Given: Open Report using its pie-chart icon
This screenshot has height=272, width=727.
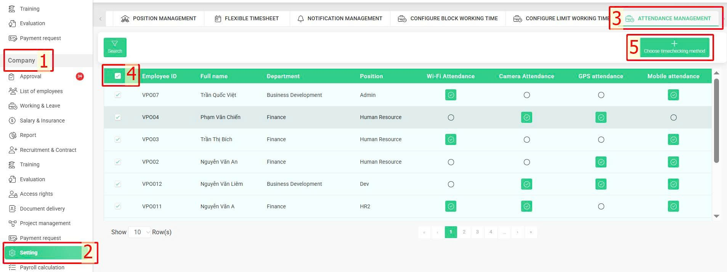Looking at the screenshot, I should [12, 135].
